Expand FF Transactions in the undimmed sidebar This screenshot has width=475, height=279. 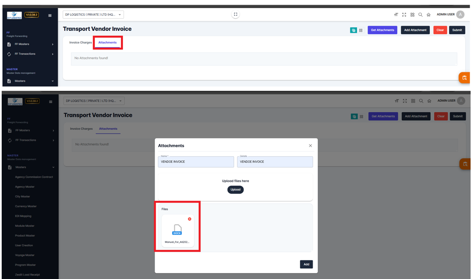(x=31, y=54)
